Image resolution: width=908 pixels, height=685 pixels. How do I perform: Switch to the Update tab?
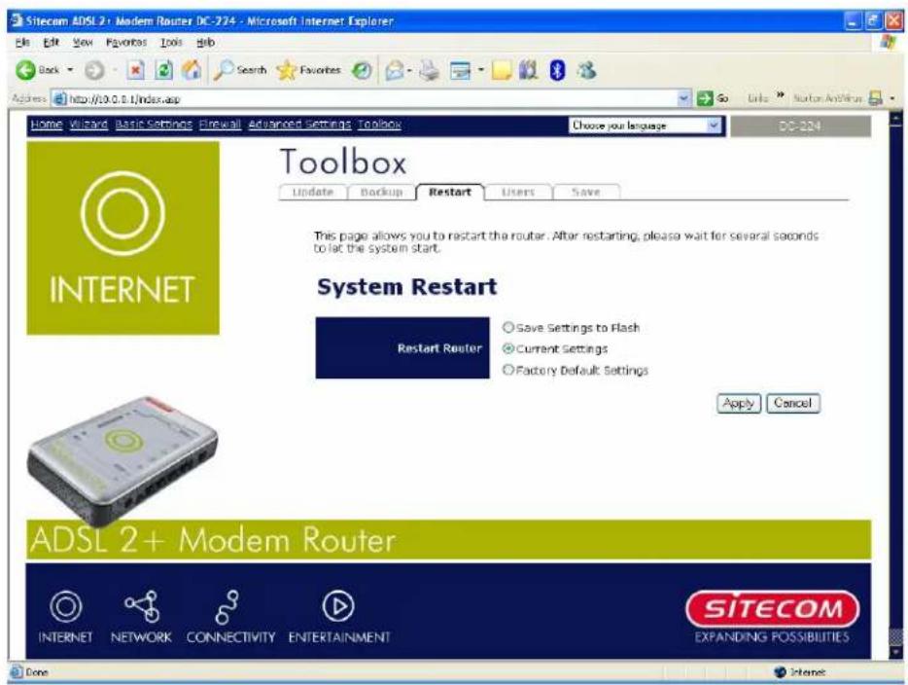click(x=313, y=192)
